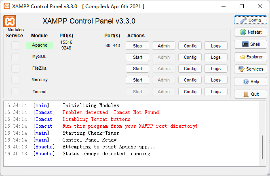The height and width of the screenshot is (176, 270).
Task: Open Mercury Logs menu
Action: click(x=216, y=80)
